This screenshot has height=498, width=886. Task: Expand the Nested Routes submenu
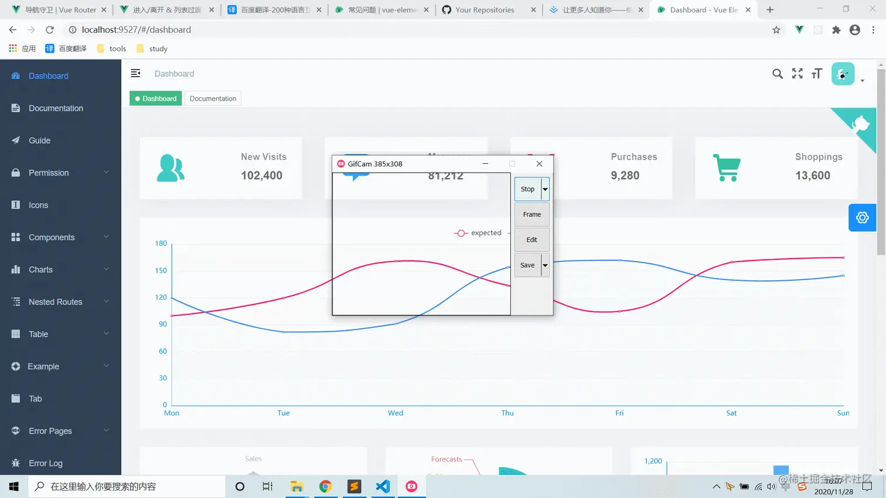pyautogui.click(x=60, y=302)
